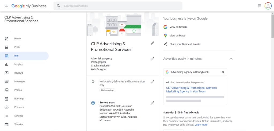This screenshot has width=274, height=131.
Task: Edit service areas pencil icon
Action: pyautogui.click(x=152, y=103)
